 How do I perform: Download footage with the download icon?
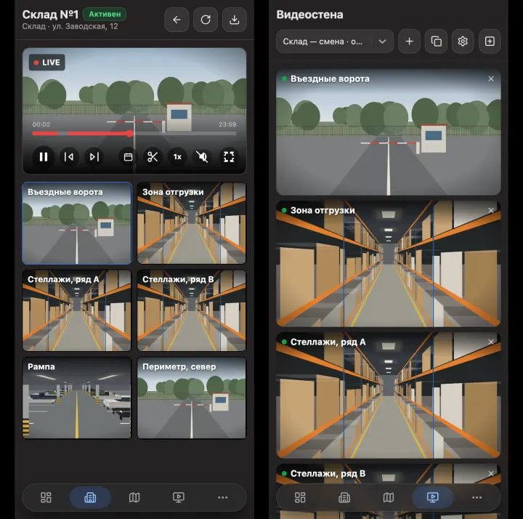click(x=235, y=20)
